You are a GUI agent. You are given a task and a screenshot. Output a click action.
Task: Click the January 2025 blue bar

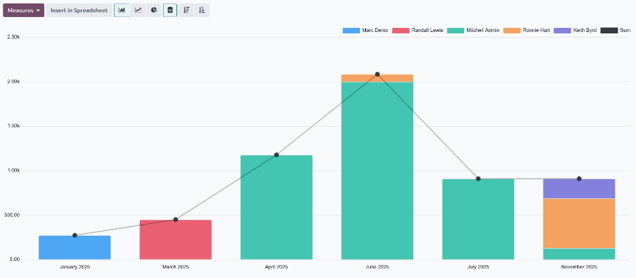click(x=75, y=248)
